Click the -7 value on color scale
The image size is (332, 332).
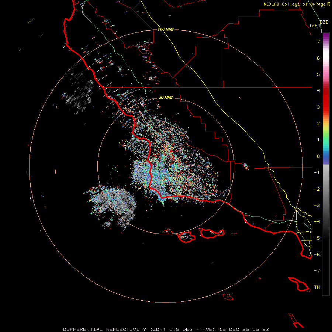[x=317, y=271]
